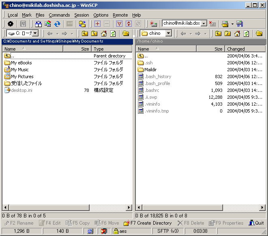Image resolution: width=268 pixels, height=236 pixels.
Task: Click F5 Copy button
Action: click(78, 223)
